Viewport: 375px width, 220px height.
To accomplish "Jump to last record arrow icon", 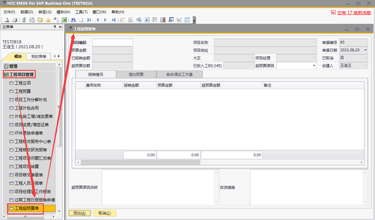I will (113, 20).
